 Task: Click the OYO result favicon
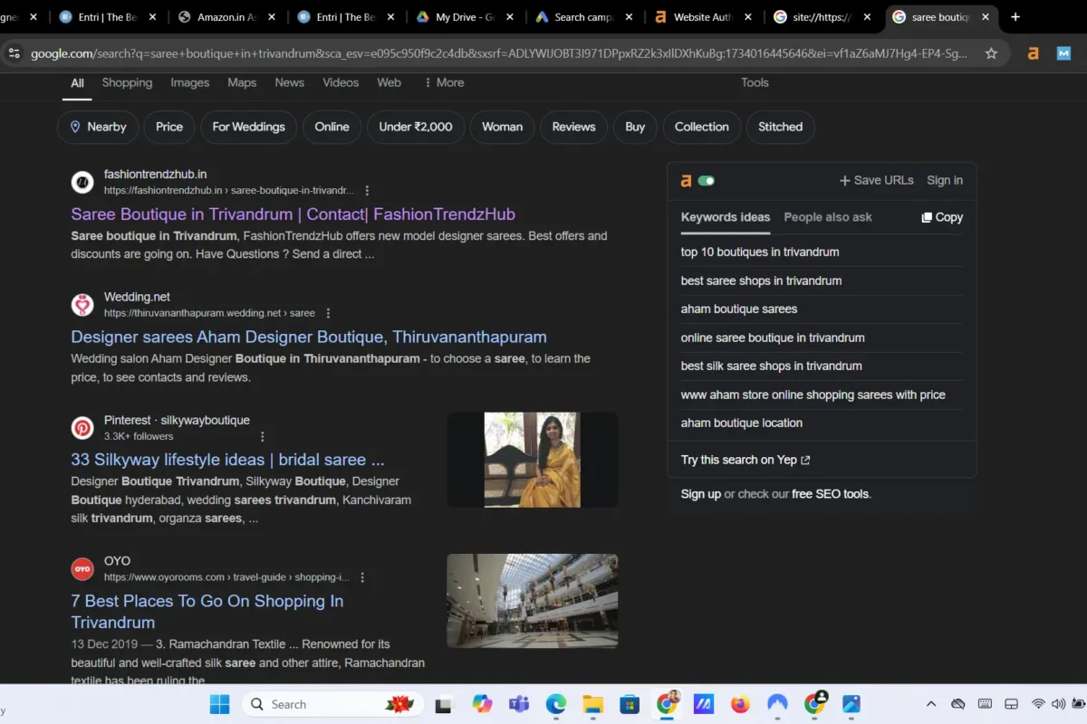(x=82, y=568)
